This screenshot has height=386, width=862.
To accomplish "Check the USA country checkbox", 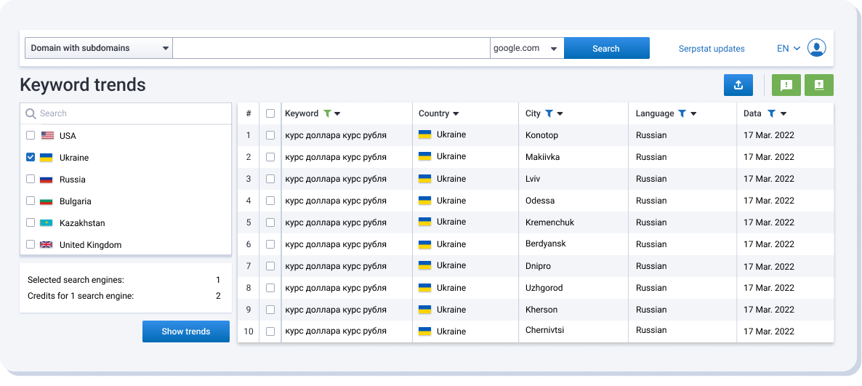I will click(31, 135).
